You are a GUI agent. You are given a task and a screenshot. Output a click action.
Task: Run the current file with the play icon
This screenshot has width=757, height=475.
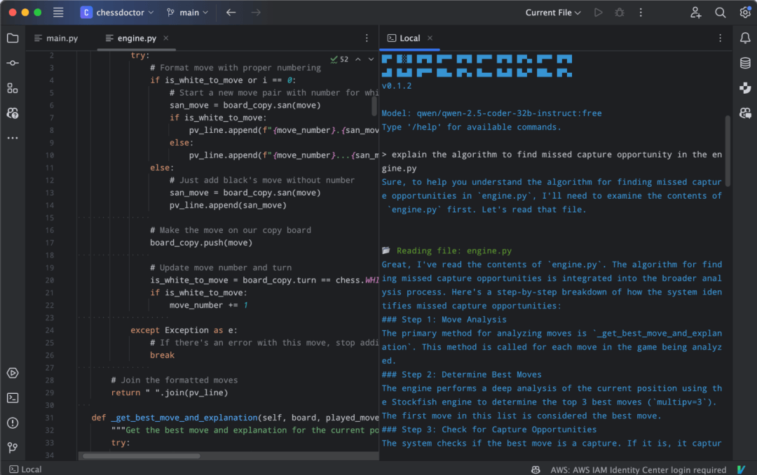click(598, 12)
